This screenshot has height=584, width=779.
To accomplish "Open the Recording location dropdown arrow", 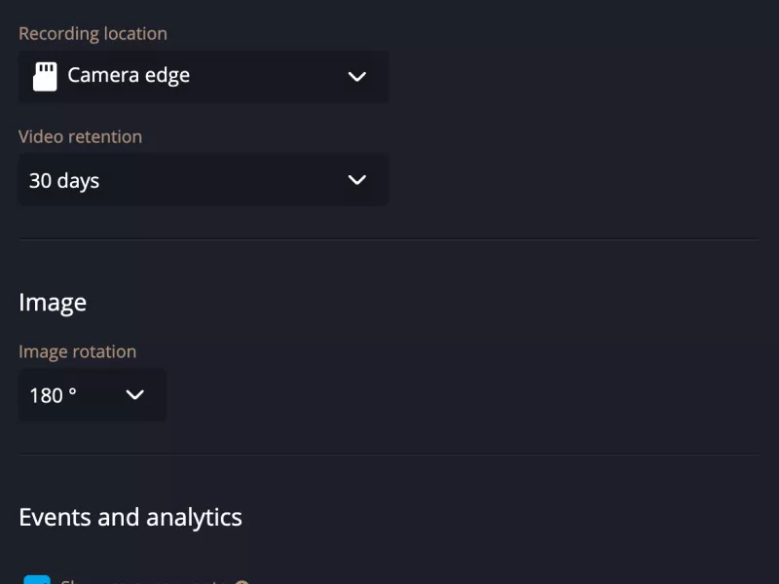I will tap(356, 76).
